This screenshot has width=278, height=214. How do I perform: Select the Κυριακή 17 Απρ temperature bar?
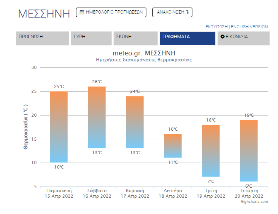click(135, 122)
